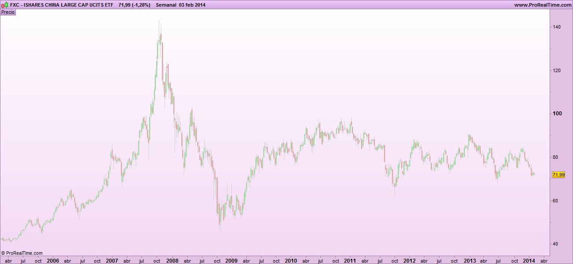The width and height of the screenshot is (573, 264).
Task: Click the 40 price axis label
Action: pos(555,244)
